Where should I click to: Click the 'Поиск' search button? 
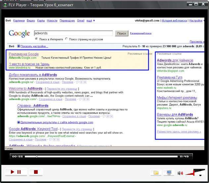[x=122, y=33]
